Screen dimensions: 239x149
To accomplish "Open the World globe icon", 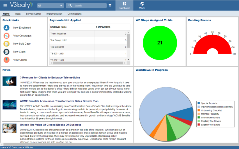I will [x=142, y=4].
